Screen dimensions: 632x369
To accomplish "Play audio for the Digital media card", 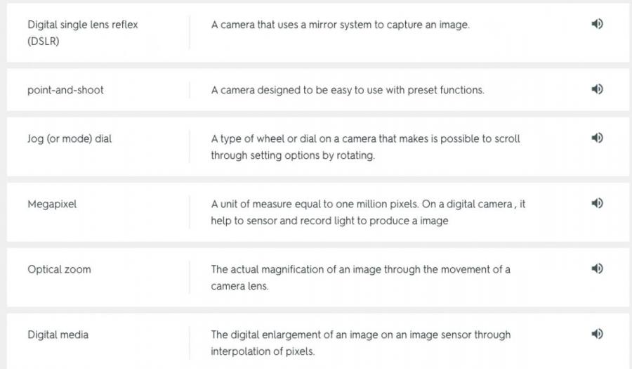I will (597, 334).
